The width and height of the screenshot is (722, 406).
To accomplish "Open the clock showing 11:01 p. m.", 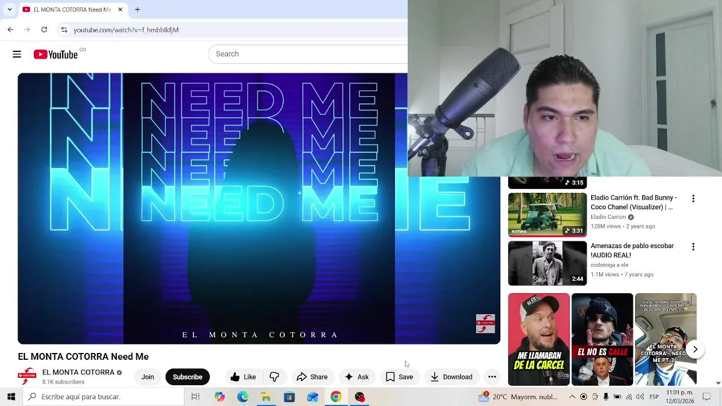I will pyautogui.click(x=680, y=396).
